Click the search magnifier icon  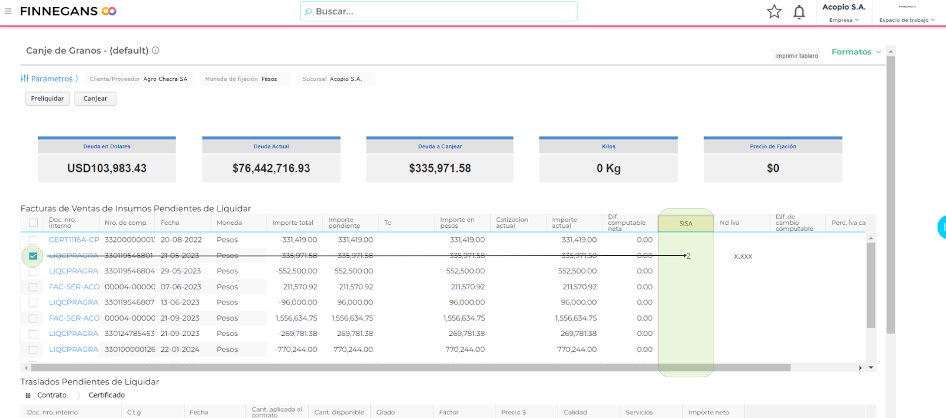pos(308,12)
